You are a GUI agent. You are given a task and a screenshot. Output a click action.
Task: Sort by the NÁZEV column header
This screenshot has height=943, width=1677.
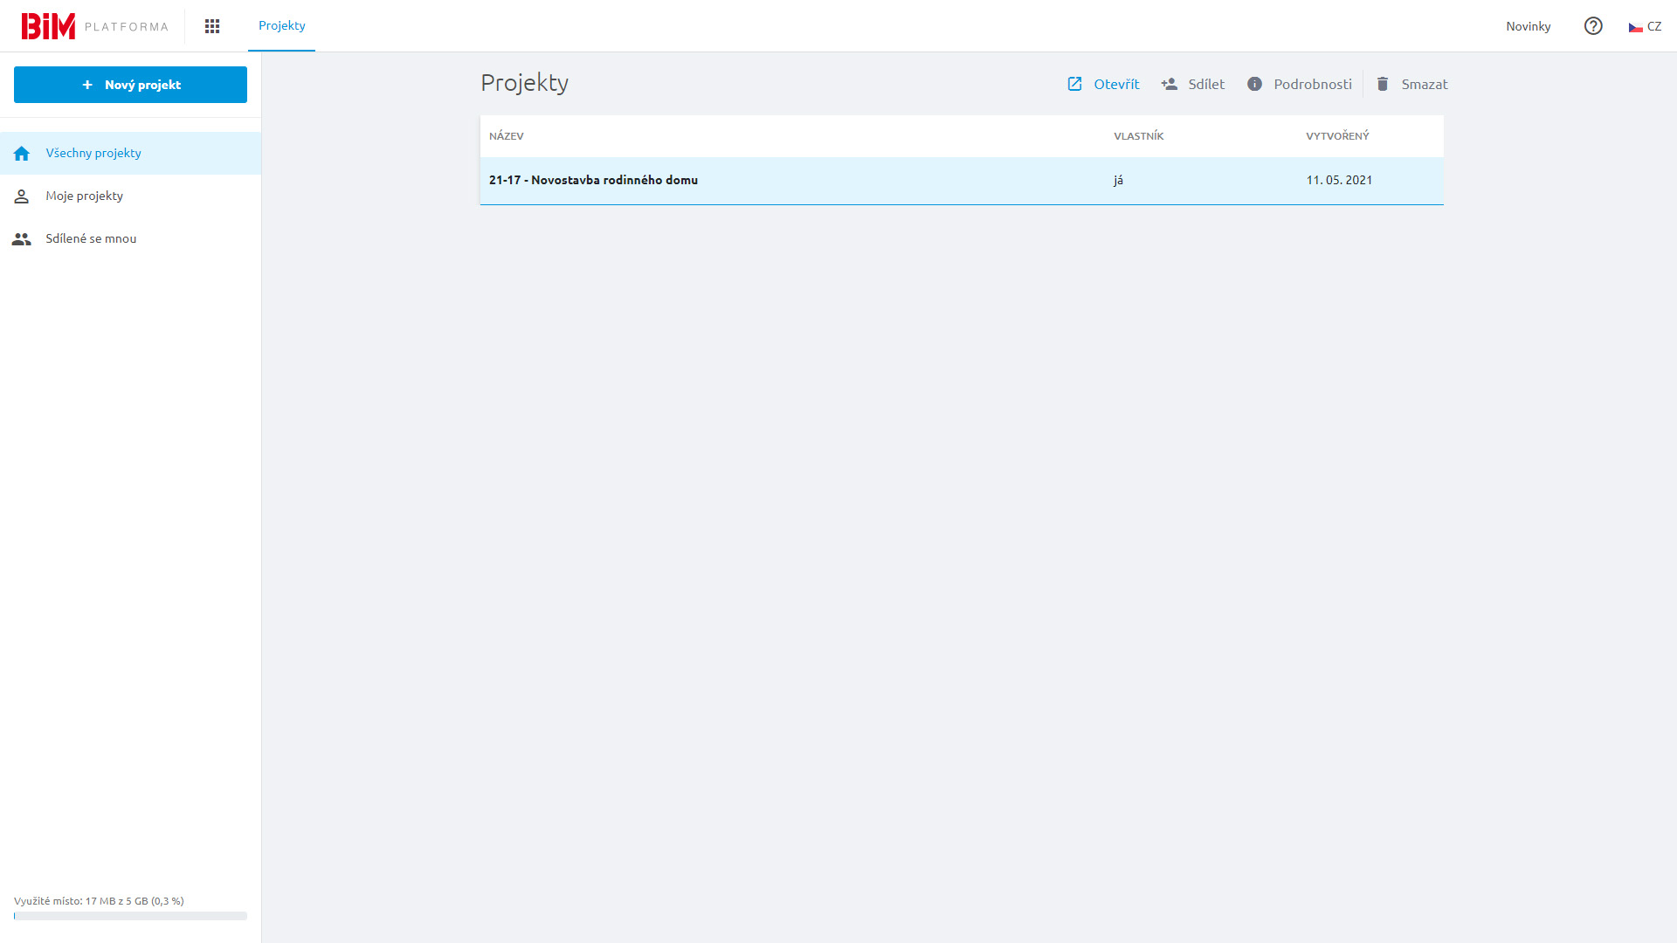tap(507, 136)
